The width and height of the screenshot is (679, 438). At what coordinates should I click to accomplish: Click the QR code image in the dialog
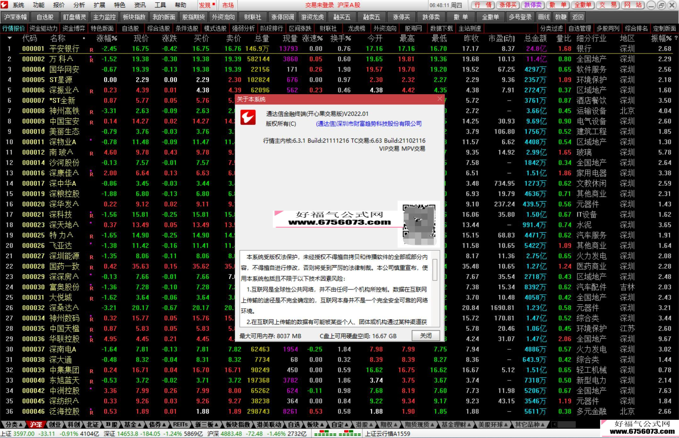click(x=419, y=224)
